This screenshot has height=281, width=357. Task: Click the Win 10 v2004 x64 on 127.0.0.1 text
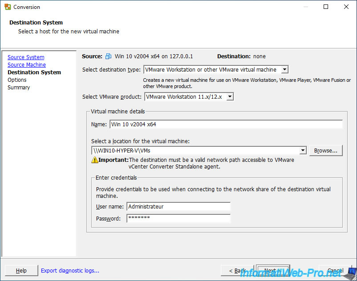point(154,56)
